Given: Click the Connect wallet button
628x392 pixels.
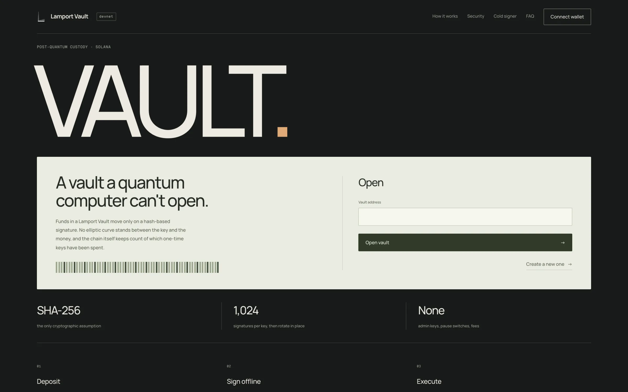Looking at the screenshot, I should pyautogui.click(x=567, y=17).
